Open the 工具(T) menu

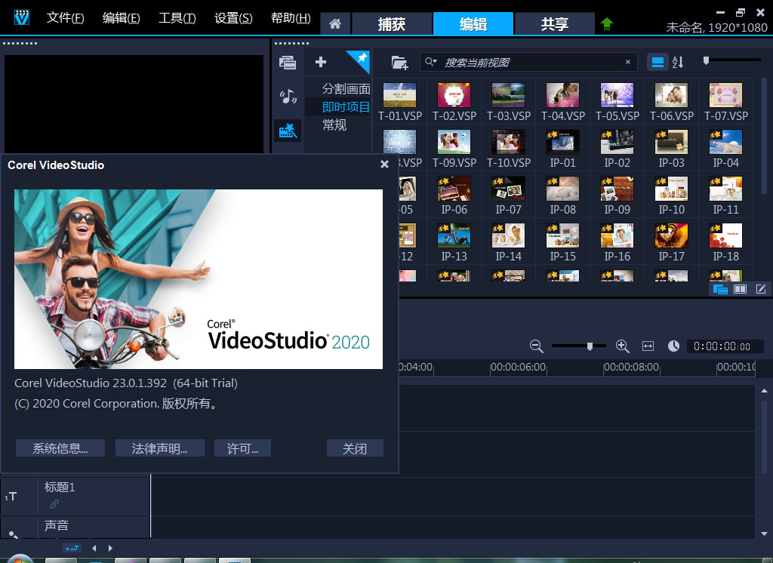[177, 18]
